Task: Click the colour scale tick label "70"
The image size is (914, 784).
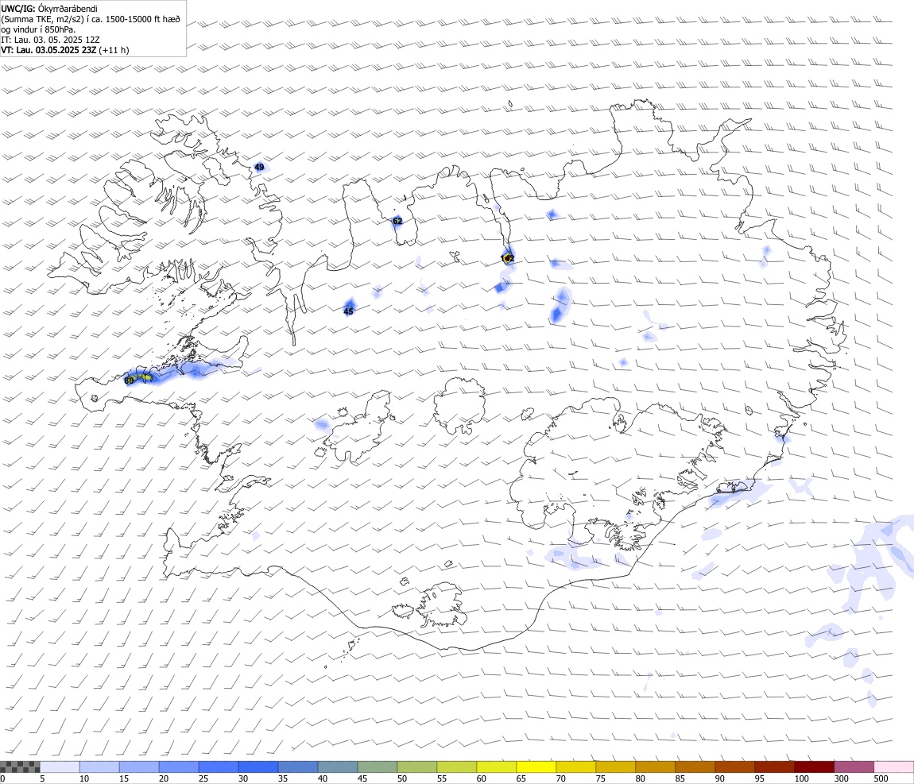Action: 561,778
